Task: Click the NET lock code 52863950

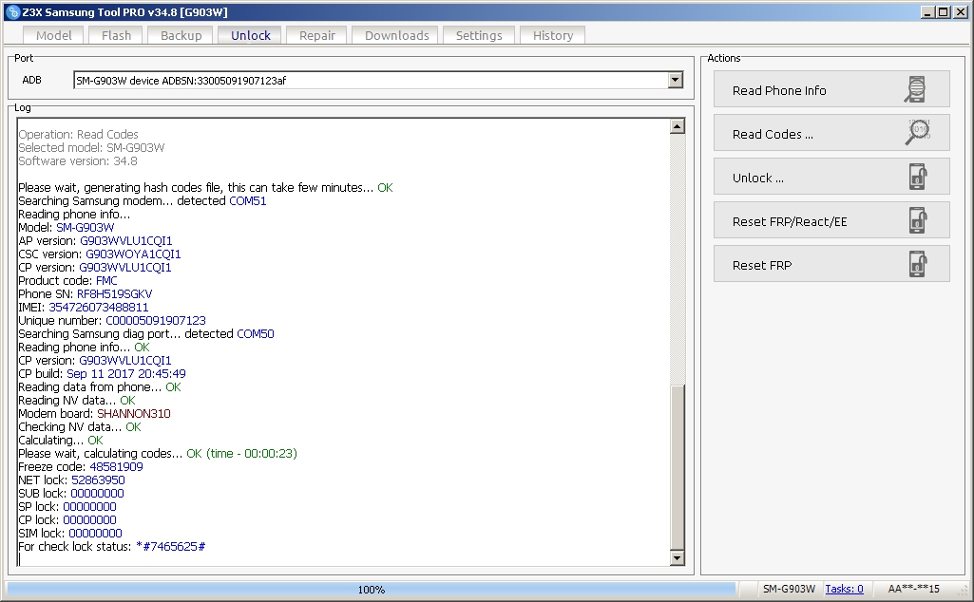Action: click(x=98, y=480)
